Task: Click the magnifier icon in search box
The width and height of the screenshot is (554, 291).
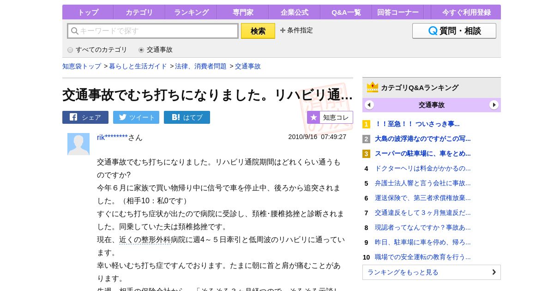Action: pos(74,31)
